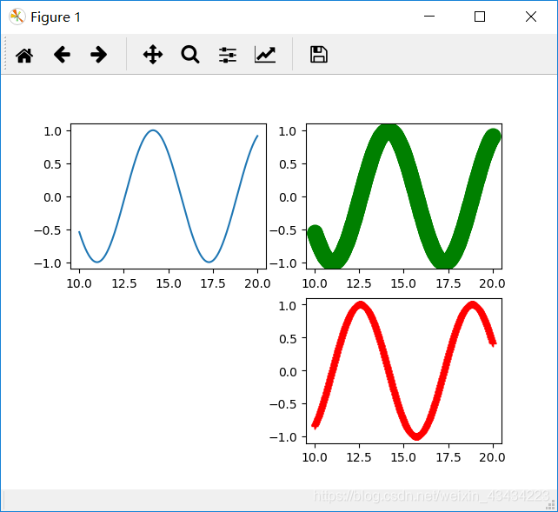Viewport: 558px width, 512px height.
Task: Click the −1.0 y-axis label of blue plot
Action: 48,263
